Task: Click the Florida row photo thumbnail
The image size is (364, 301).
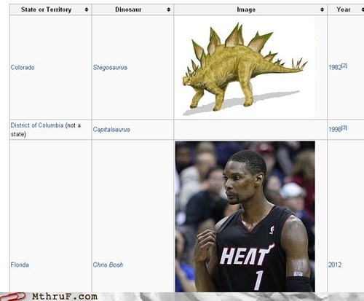Action: point(245,216)
